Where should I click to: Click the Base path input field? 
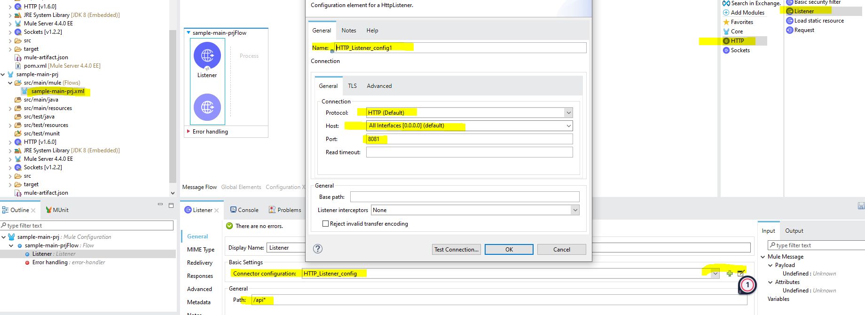(465, 197)
